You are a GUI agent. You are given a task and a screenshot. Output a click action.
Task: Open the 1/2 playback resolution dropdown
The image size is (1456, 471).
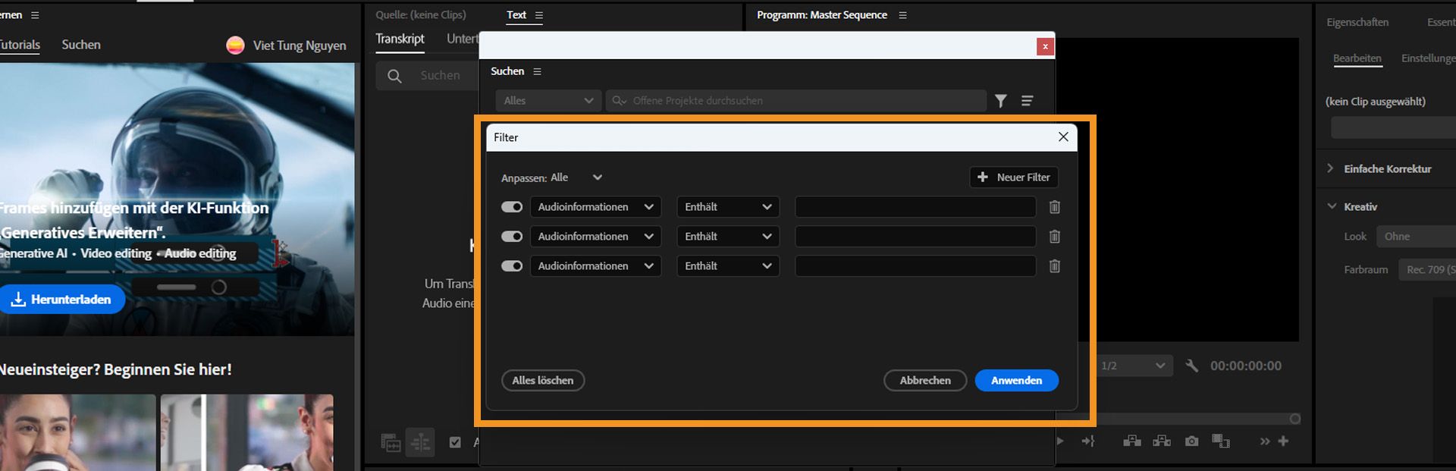[x=1133, y=366]
